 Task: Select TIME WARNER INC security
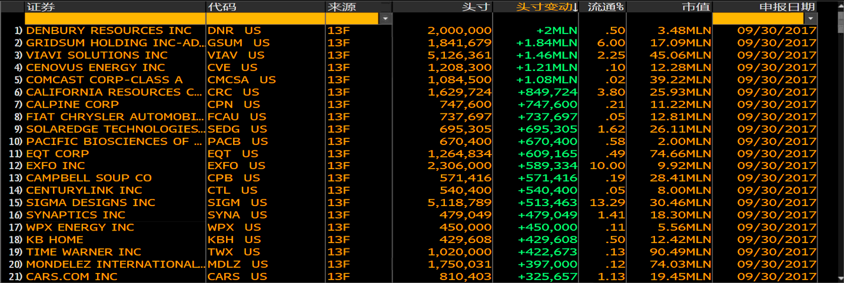pyautogui.click(x=84, y=252)
